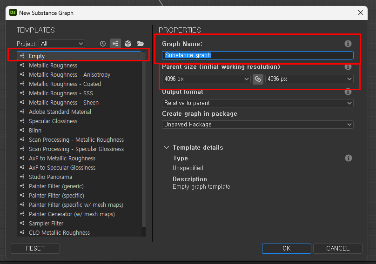Open the Project filter dropdown set to All
Image resolution: width=376 pixels, height=264 pixels.
click(x=62, y=44)
